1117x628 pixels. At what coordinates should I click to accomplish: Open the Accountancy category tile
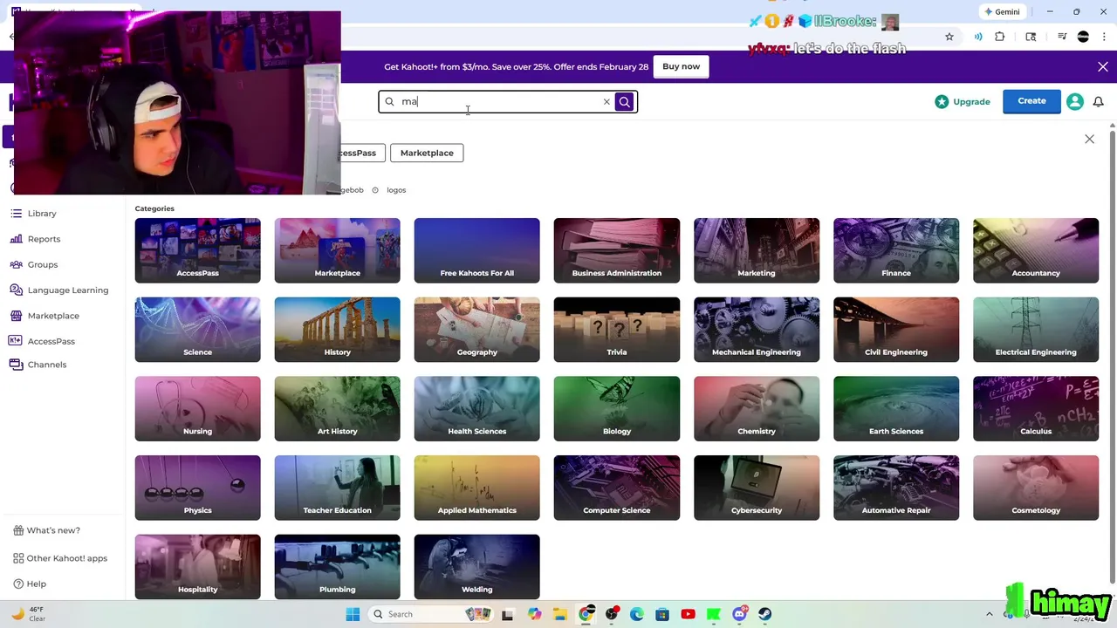(x=1036, y=250)
